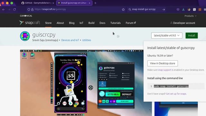This screenshot has height=116, width=206.
Task: Expand the latest/stable v4.9.0 channel dropdown
Action: (x=167, y=35)
